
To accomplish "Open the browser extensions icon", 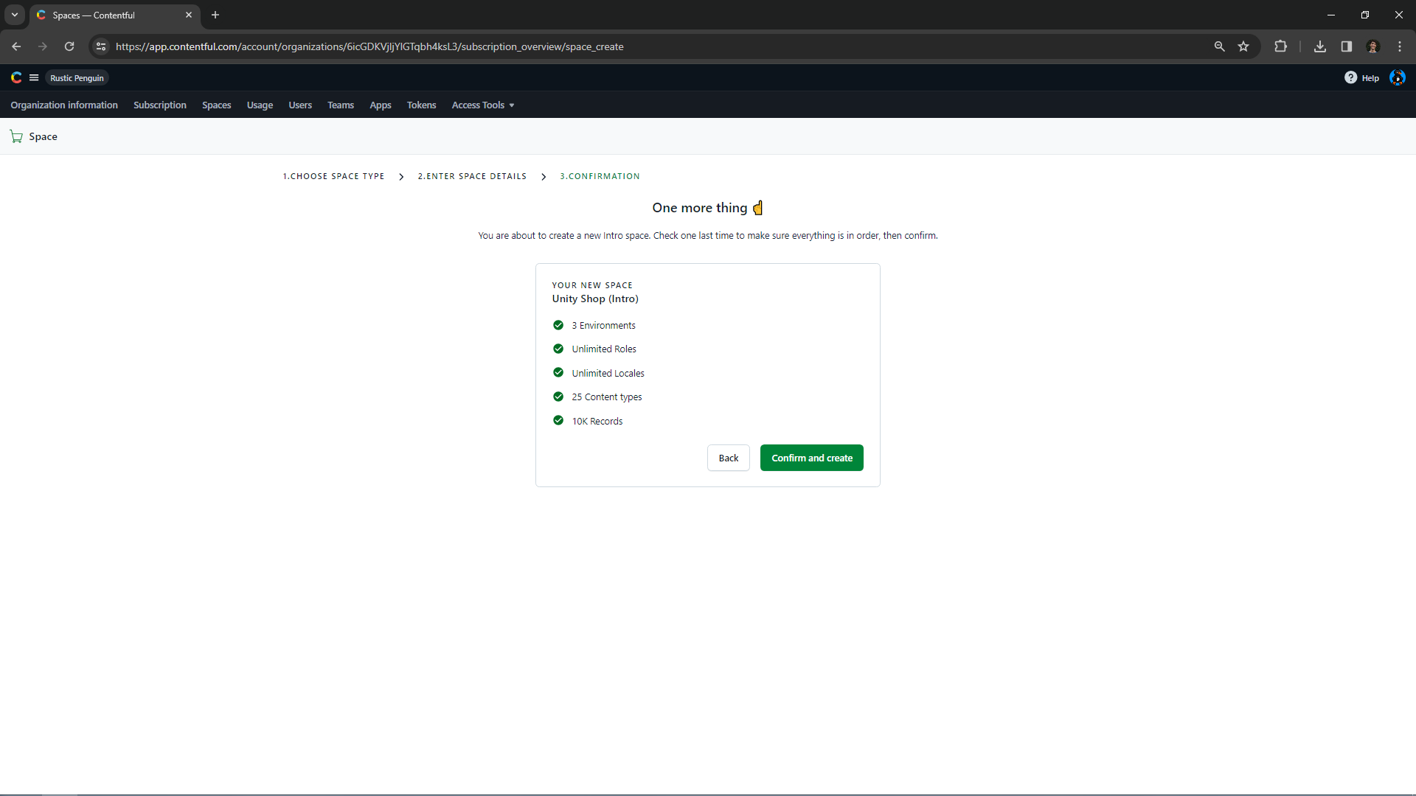I will pos(1281,46).
